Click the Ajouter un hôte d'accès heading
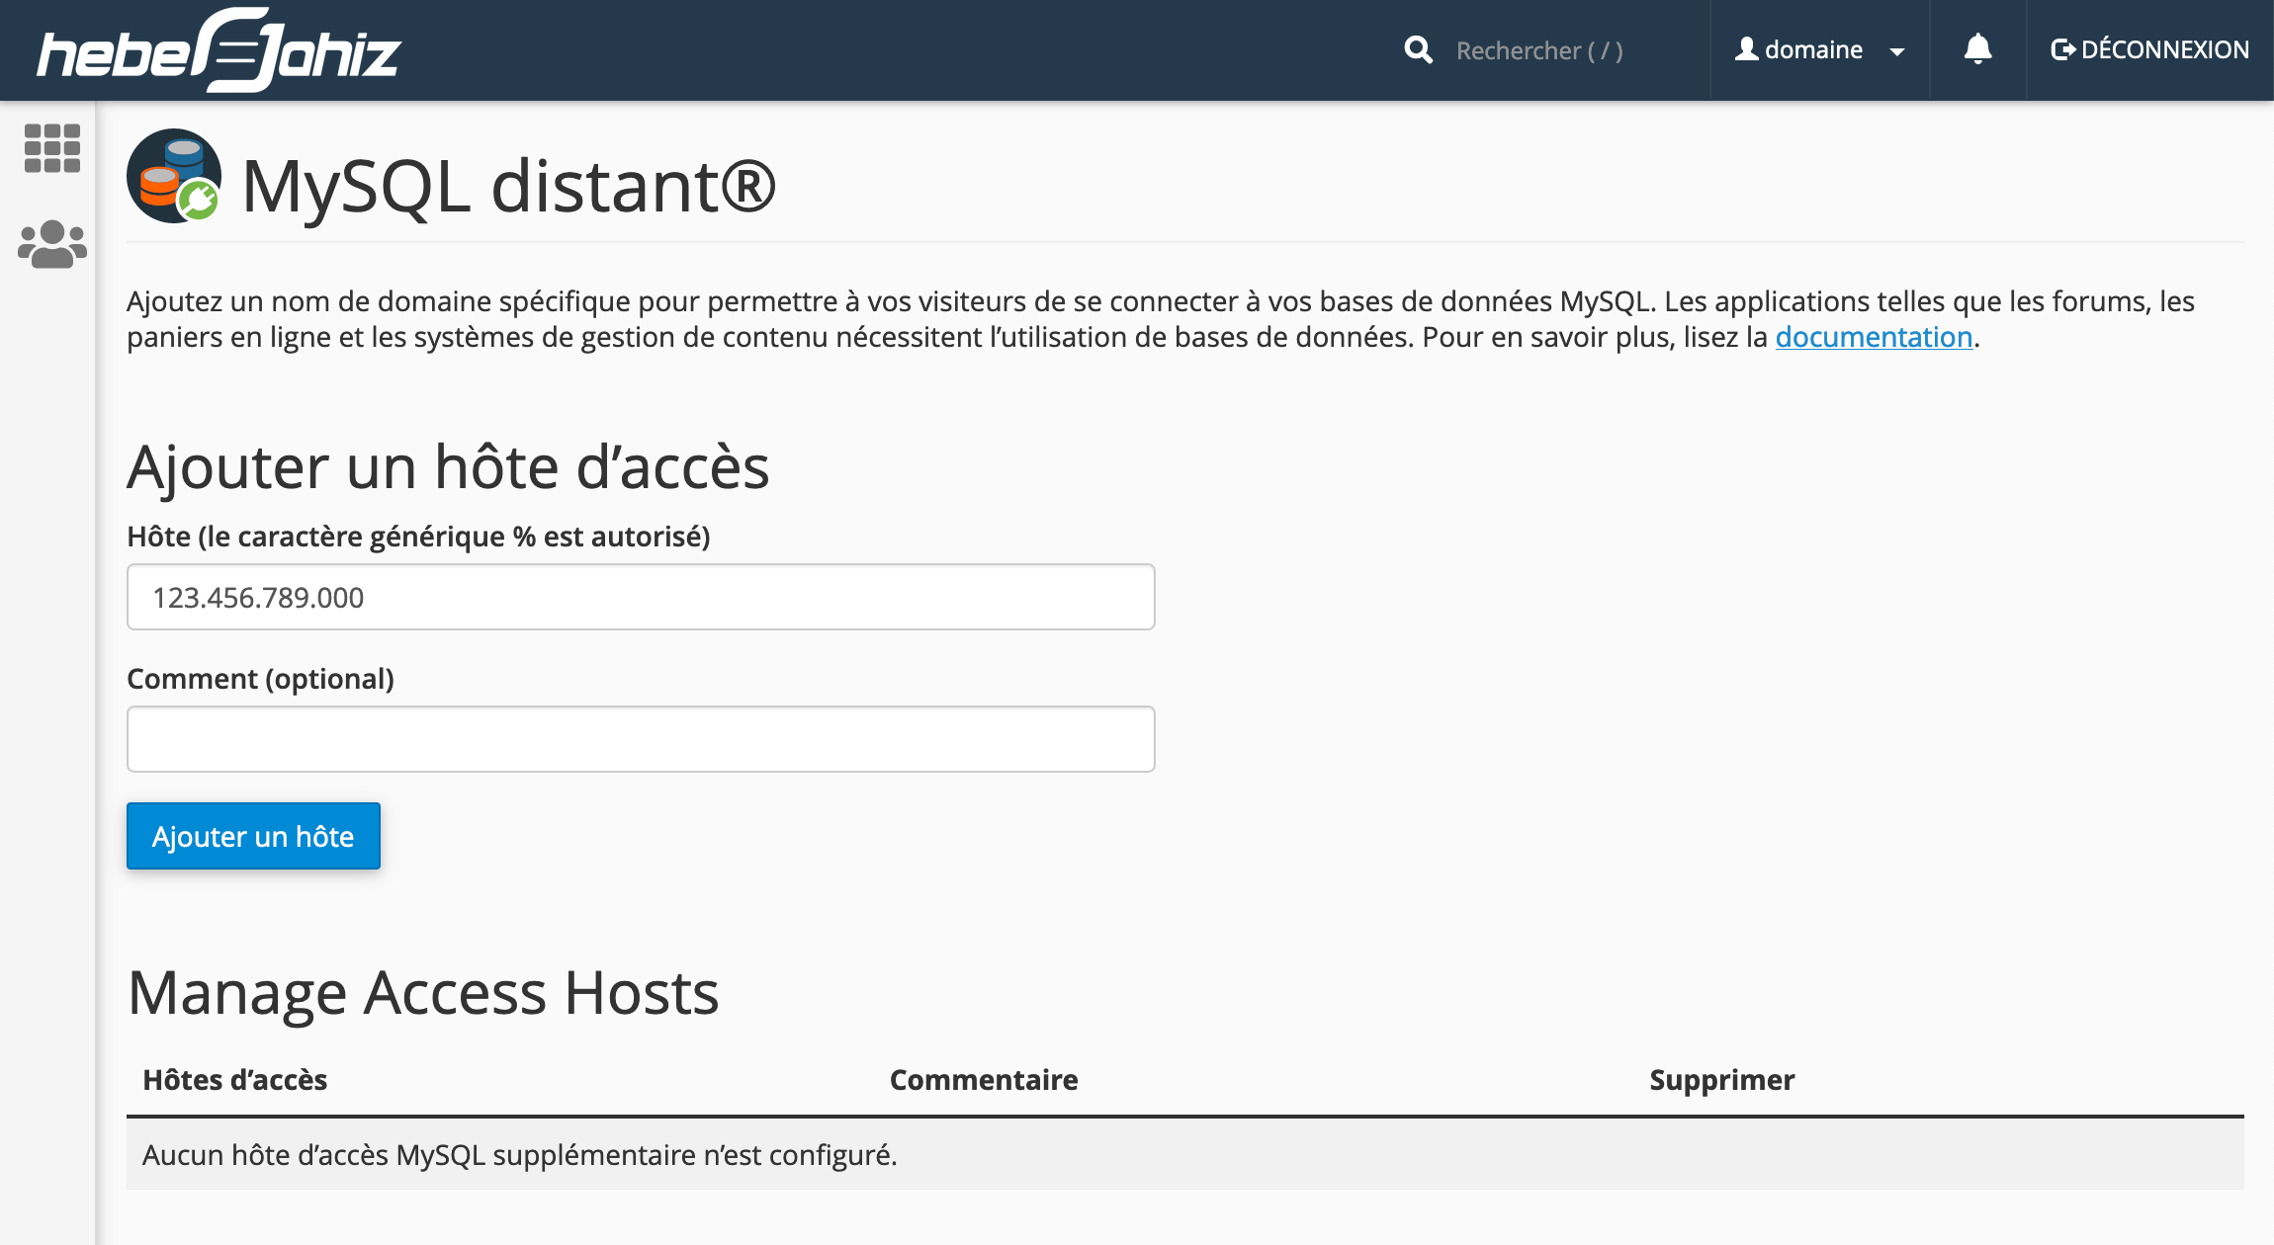The image size is (2274, 1245). [448, 466]
